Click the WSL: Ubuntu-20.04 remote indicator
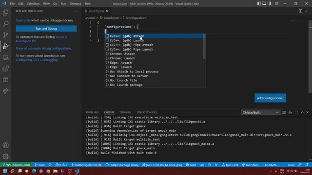312x175 pixels. coord(17,165)
